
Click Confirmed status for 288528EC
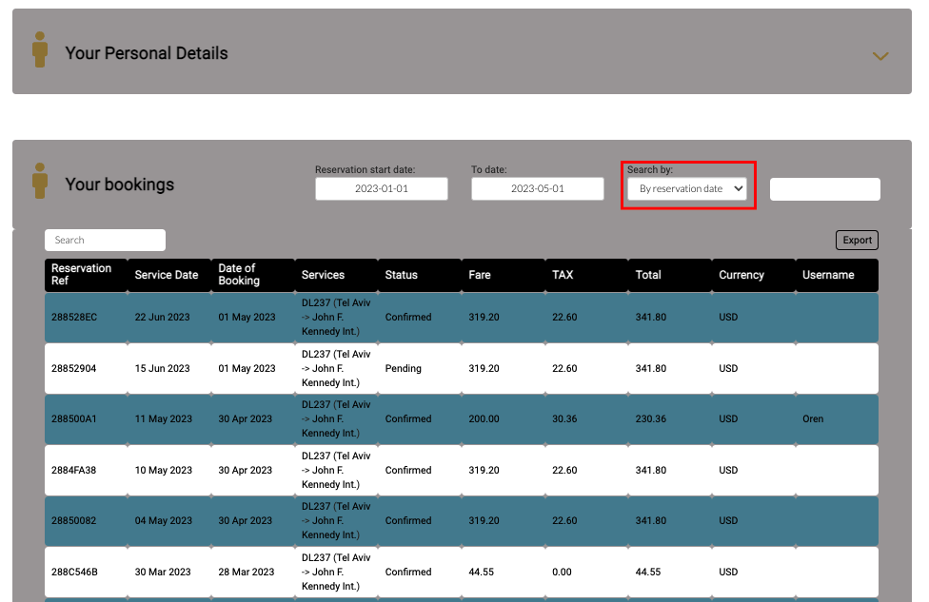408,318
